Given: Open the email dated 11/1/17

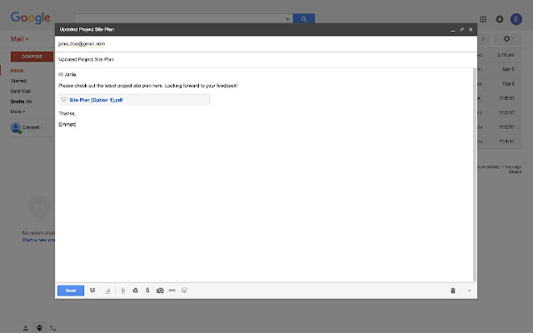Looking at the screenshot, I should (499, 142).
